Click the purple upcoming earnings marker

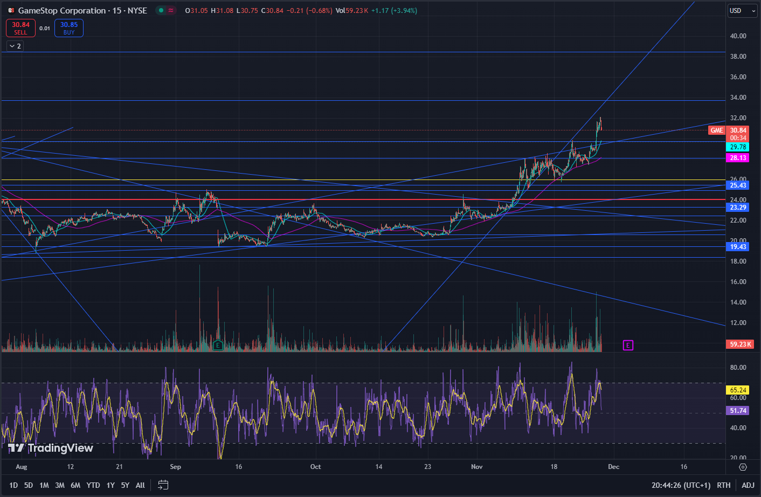[628, 345]
